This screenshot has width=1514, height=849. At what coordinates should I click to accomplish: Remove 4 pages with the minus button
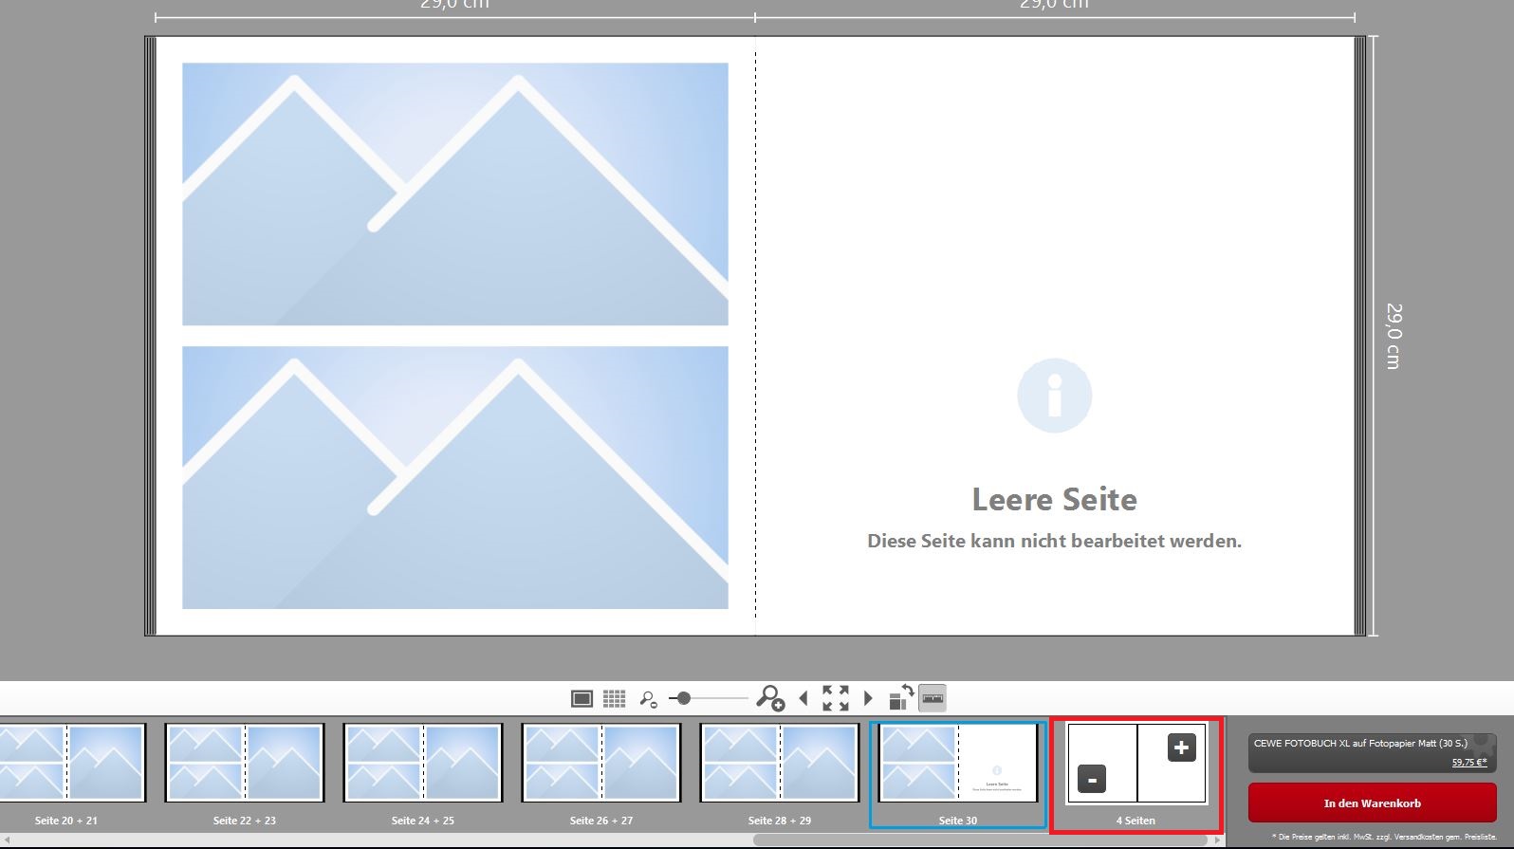pos(1092,781)
